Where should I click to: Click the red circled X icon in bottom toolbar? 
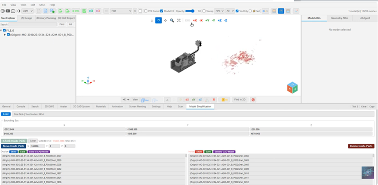[x=253, y=100]
